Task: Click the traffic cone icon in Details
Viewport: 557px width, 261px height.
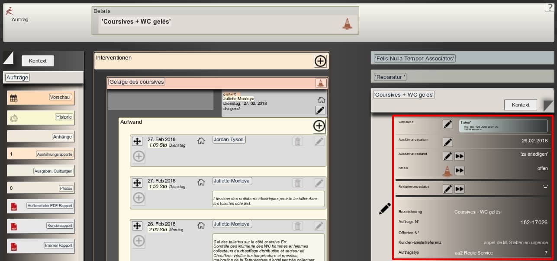Action: click(347, 24)
